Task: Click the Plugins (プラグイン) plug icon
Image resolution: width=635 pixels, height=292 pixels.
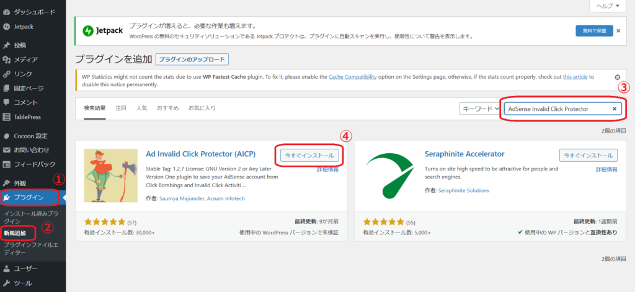Action: point(6,198)
